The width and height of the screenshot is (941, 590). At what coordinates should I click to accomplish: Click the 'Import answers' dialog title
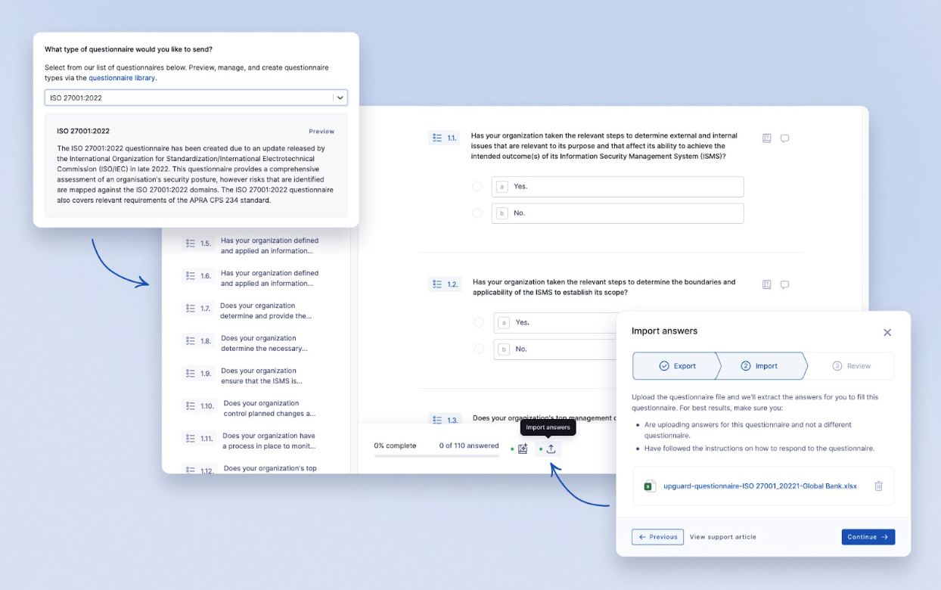[x=664, y=331]
